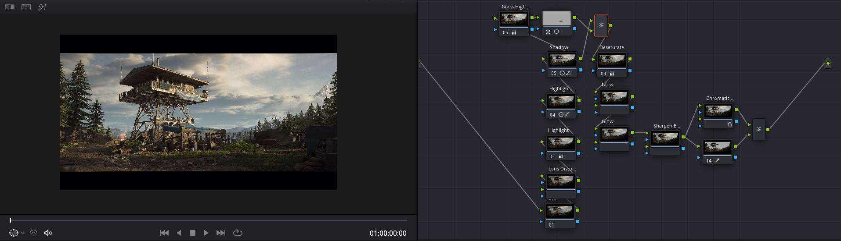Viewport: 841px width, 241px height.
Task: Open the split screen grid view icon
Action: click(26, 7)
